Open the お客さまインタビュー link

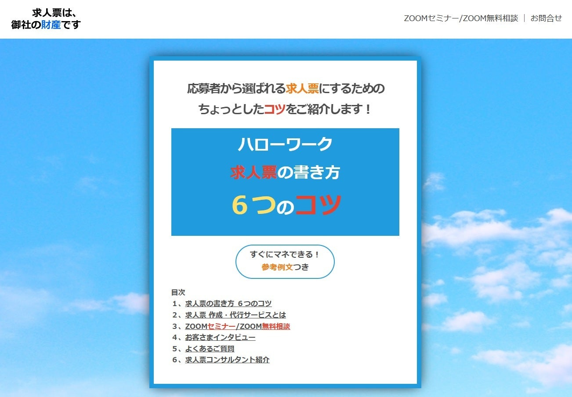(x=220, y=337)
